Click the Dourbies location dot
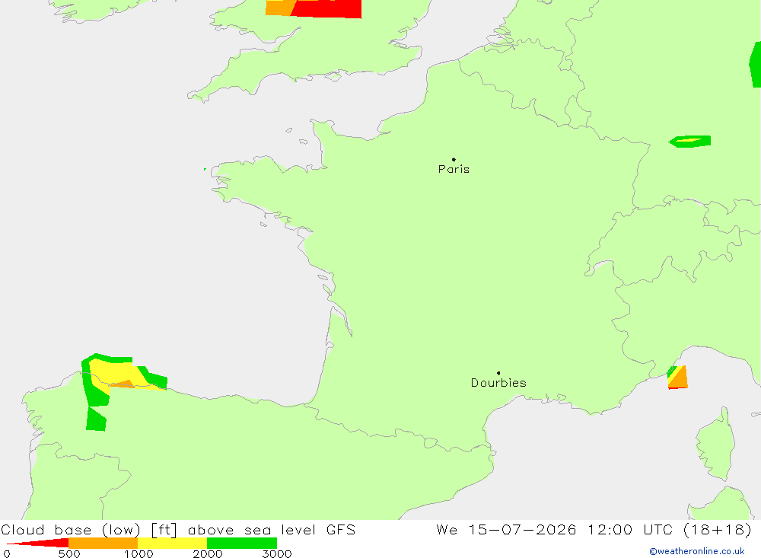Viewport: 761px width, 558px height. pos(498,373)
